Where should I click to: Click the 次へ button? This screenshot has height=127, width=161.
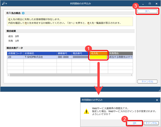point(147,11)
